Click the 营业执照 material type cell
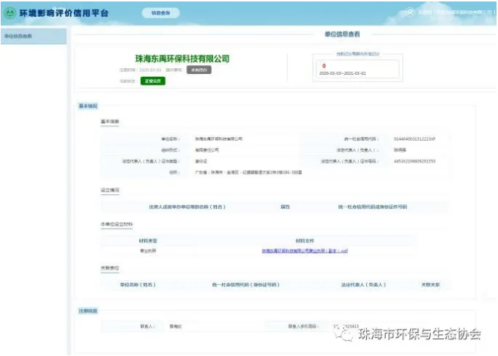Image resolution: width=498 pixels, height=356 pixels. 148,251
